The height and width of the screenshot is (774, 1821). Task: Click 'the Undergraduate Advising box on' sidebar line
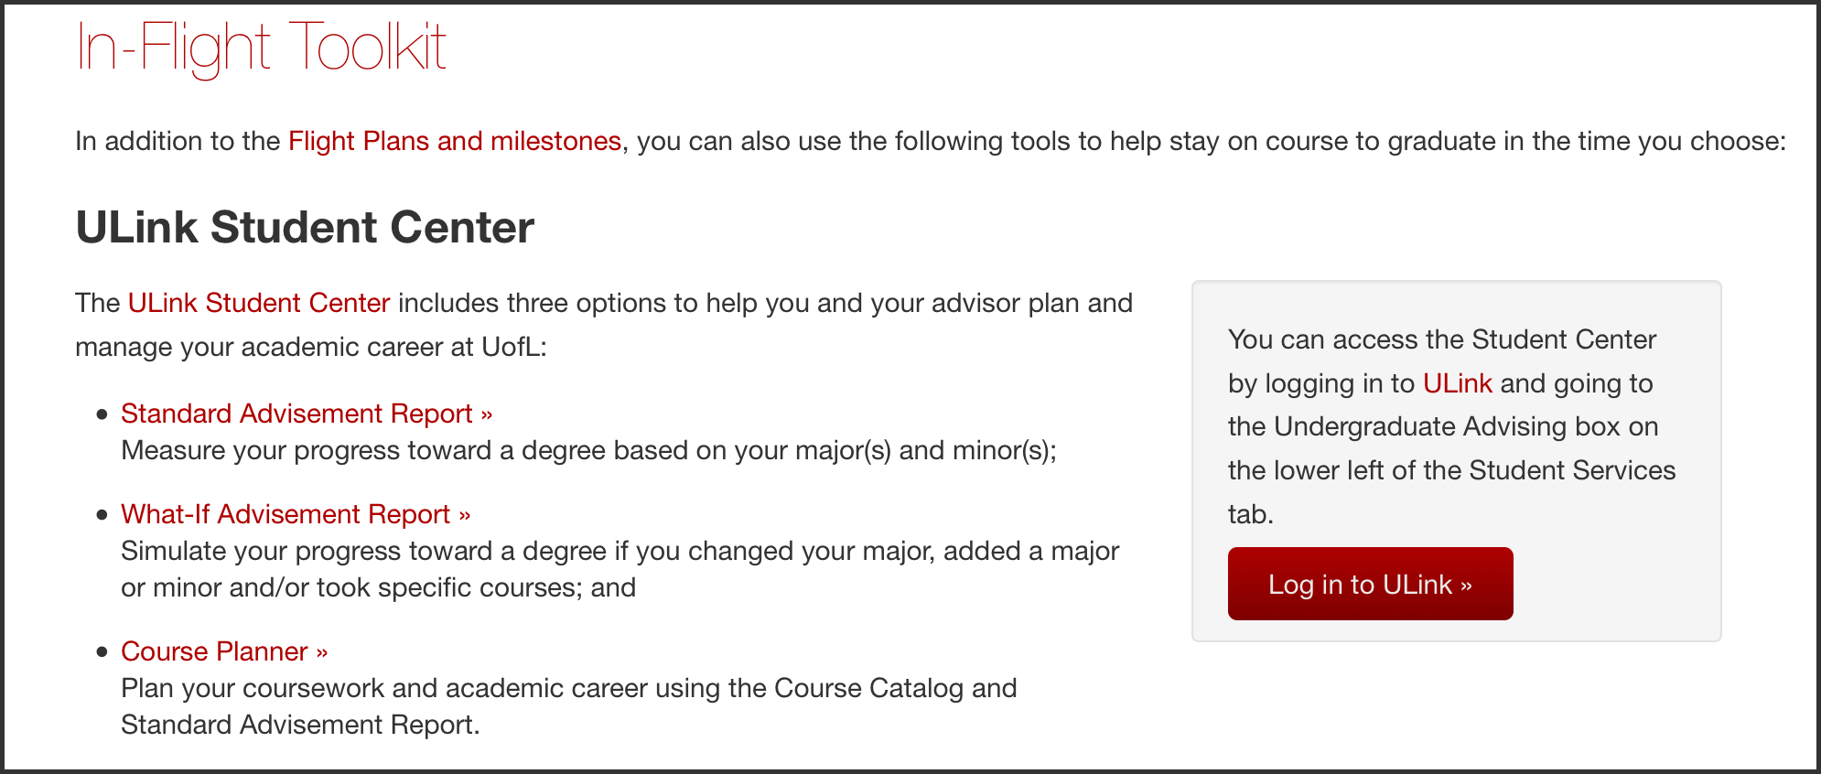1442,426
